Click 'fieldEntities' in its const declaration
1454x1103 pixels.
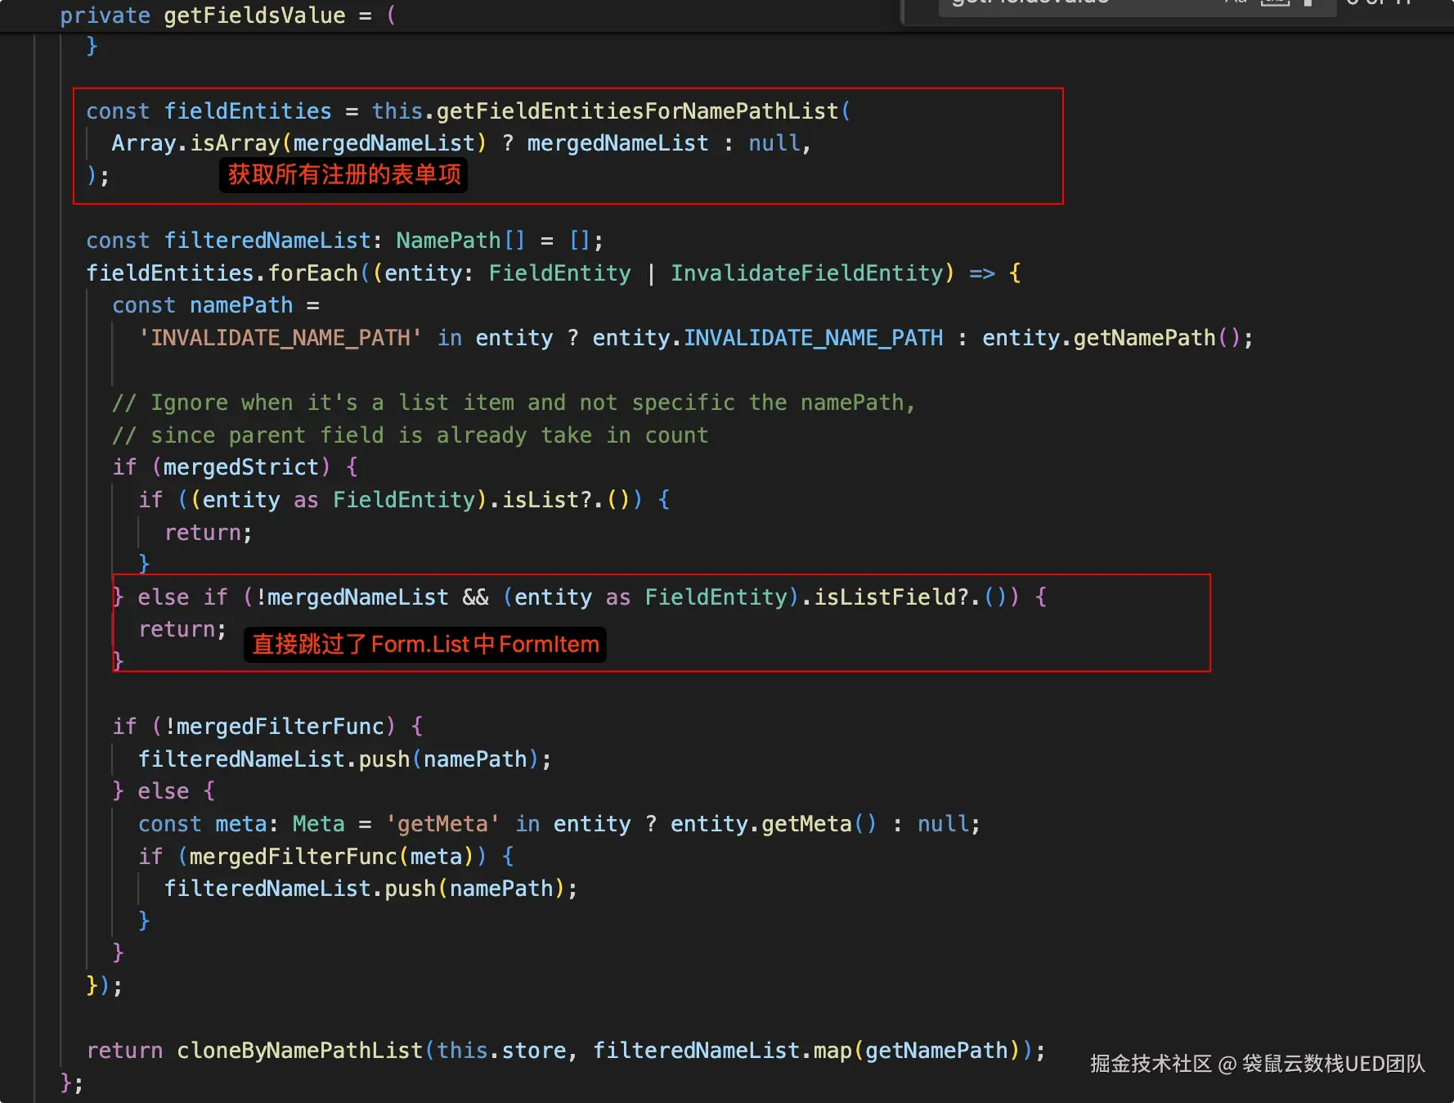(x=248, y=111)
